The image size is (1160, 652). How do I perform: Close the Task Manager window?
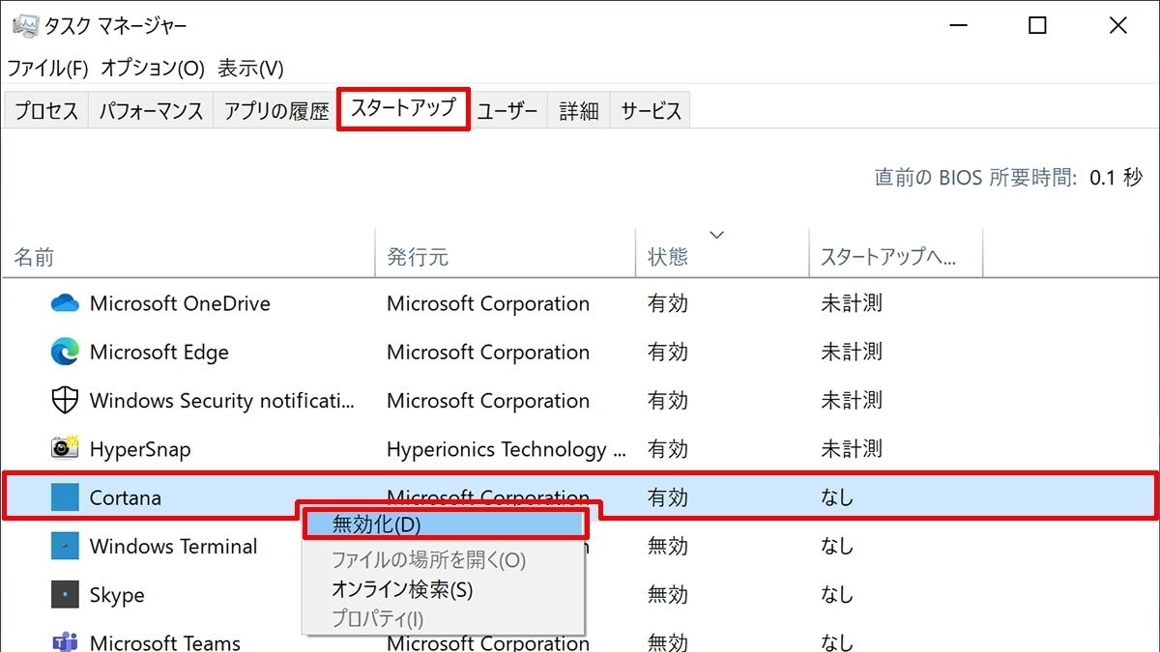point(1118,26)
